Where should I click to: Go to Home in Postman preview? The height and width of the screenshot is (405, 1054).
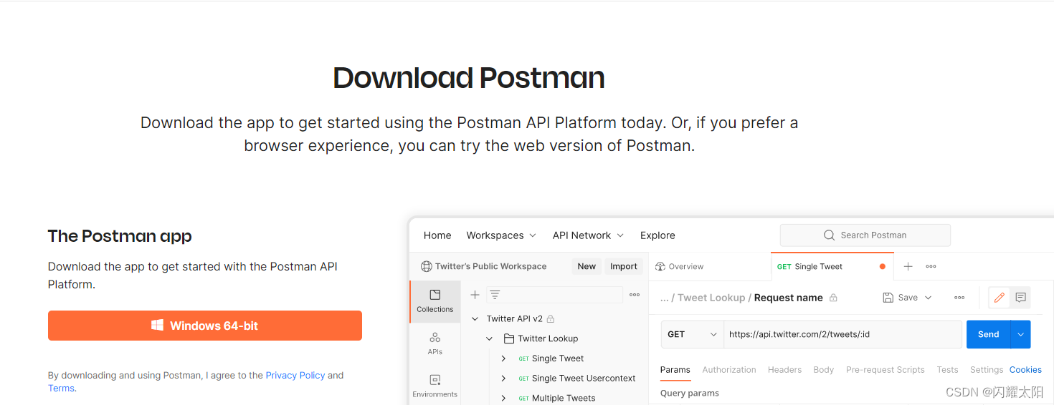[437, 235]
